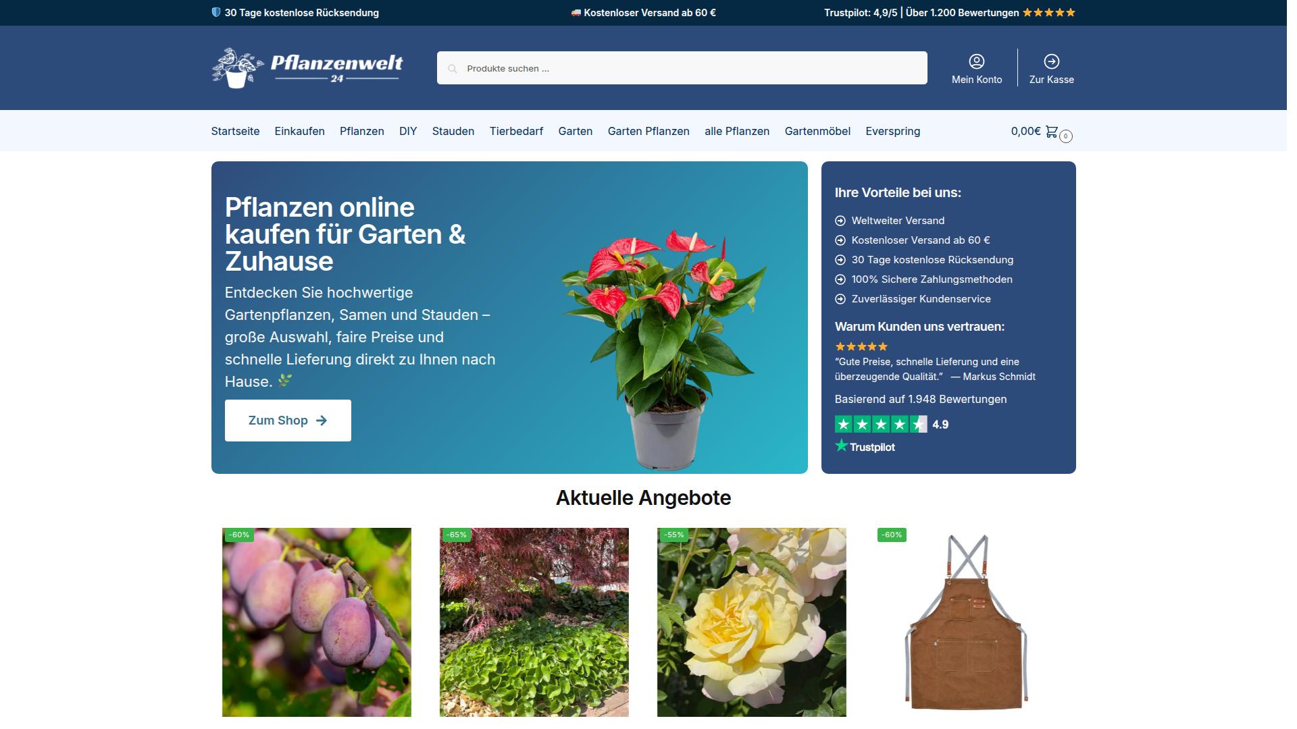Click the Trustpilot 4,9/5 reviews text
Viewport: 1297px width, 729px height.
tap(921, 12)
